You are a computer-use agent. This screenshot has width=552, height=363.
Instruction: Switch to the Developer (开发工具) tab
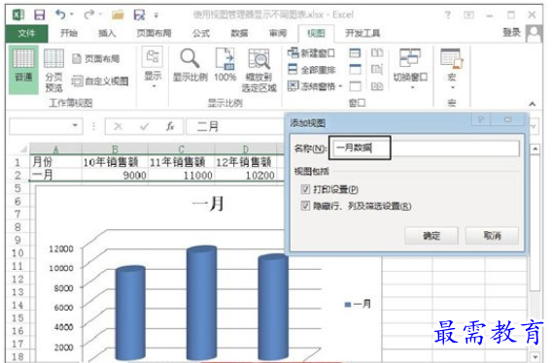362,33
